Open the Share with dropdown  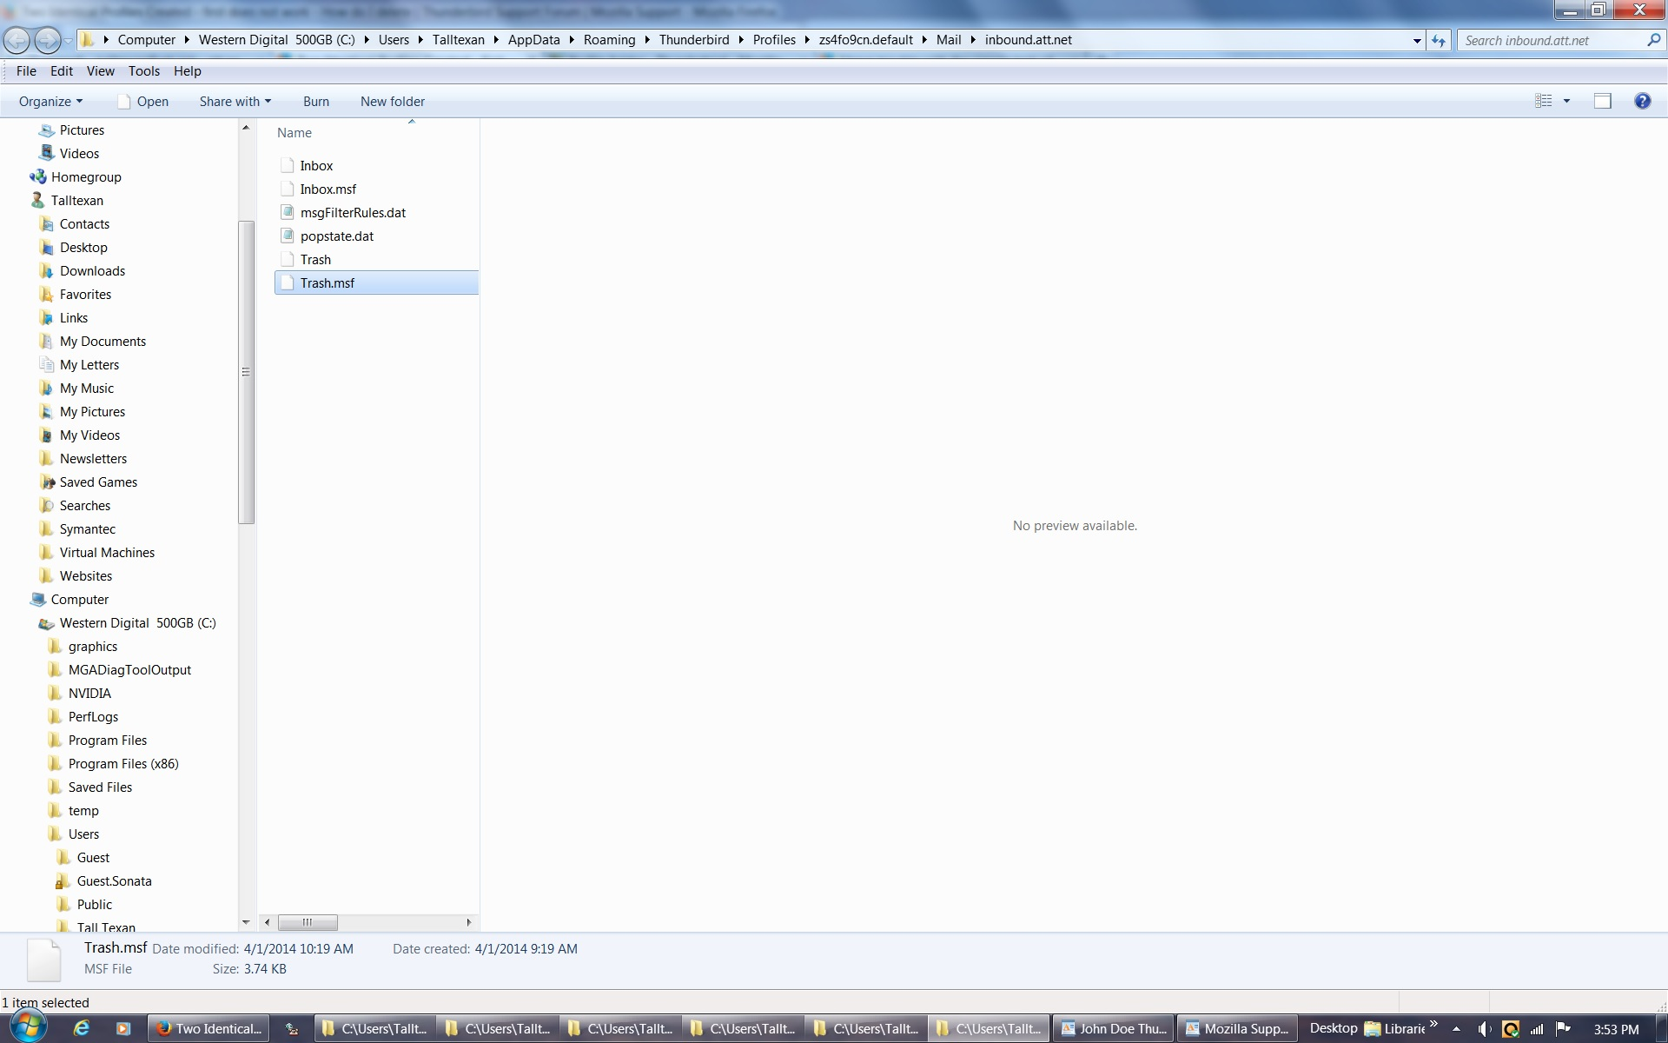coord(235,101)
